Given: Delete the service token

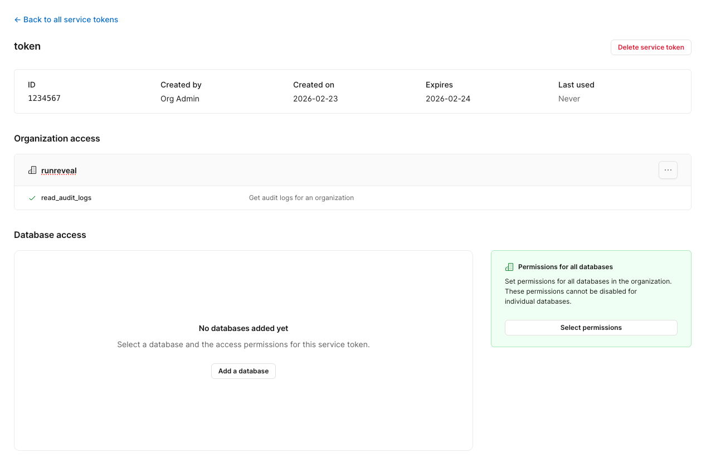Looking at the screenshot, I should 650,47.
